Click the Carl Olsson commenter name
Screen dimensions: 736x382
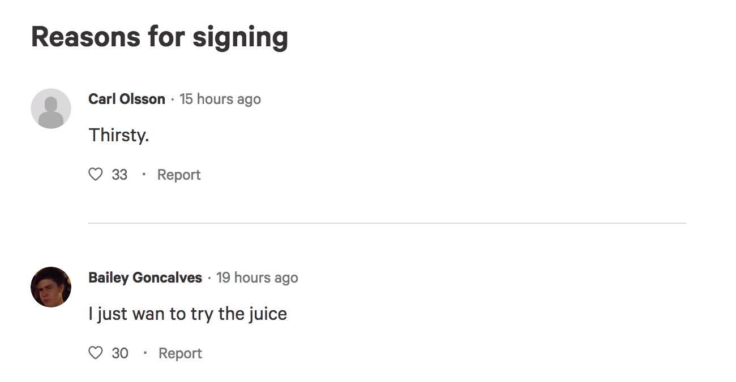pos(127,99)
